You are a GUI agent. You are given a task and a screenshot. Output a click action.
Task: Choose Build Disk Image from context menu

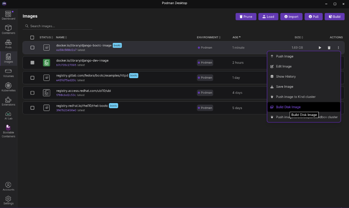(x=288, y=107)
